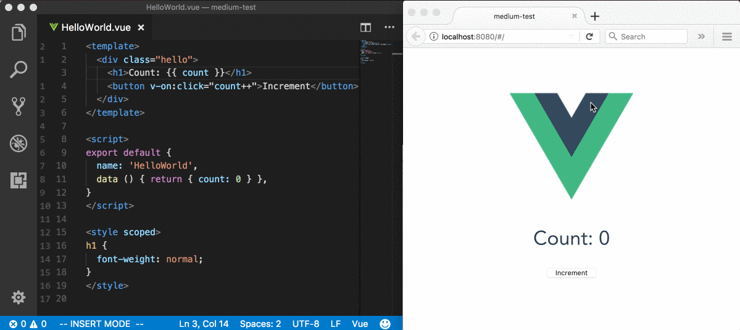740x330 pixels.
Task: Go back with the browser back arrow
Action: coord(416,37)
